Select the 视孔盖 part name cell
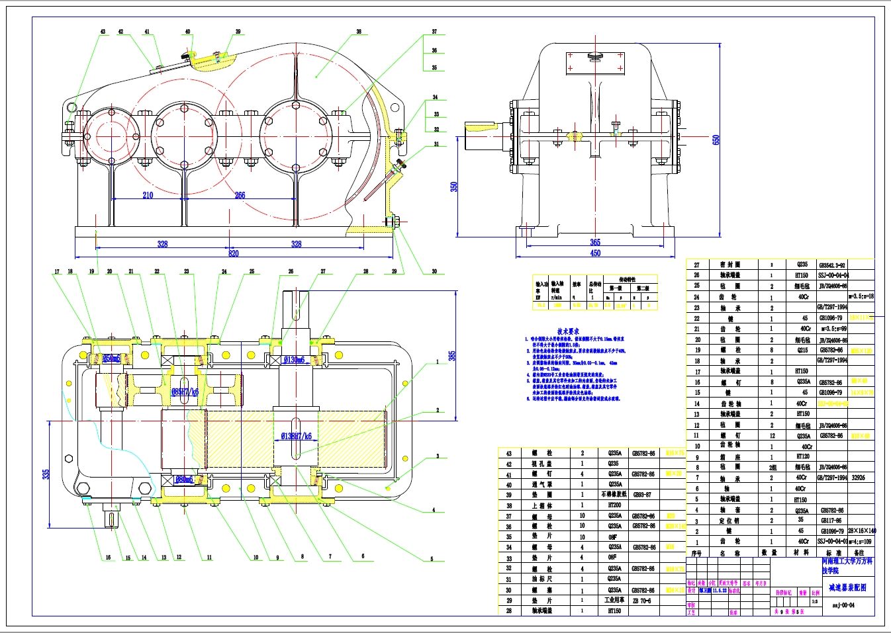Image resolution: width=891 pixels, height=633 pixels. [541, 464]
